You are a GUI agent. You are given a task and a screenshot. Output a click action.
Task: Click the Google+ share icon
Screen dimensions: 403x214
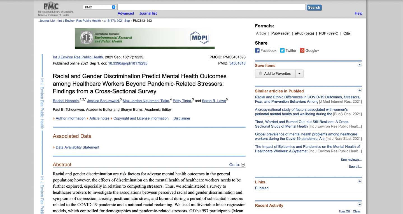(302, 50)
